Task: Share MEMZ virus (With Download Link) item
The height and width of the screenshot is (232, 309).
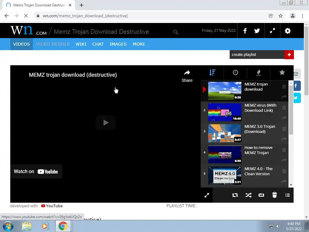Action: 284,118
